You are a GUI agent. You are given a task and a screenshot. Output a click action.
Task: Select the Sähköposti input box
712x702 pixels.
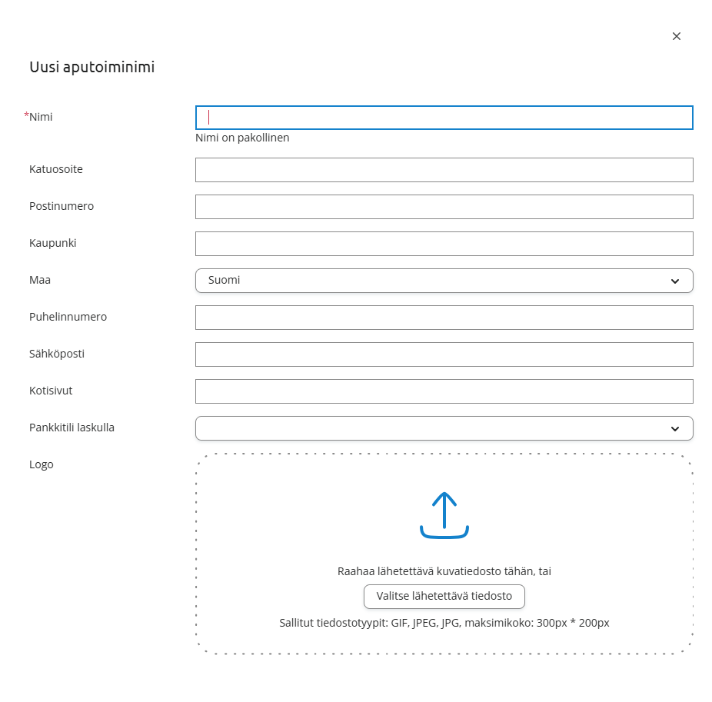444,354
